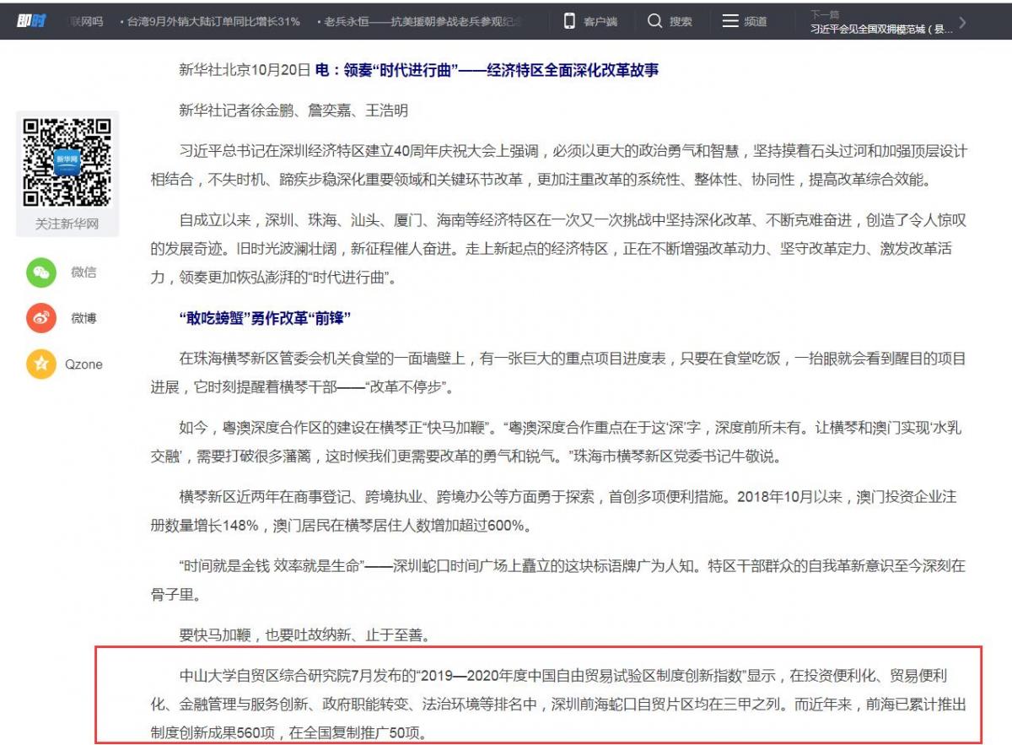Viewport: 1012px width, 745px height.
Task: Click the quote "时间就是金钱 效率就是生命"
Action: pos(270,567)
